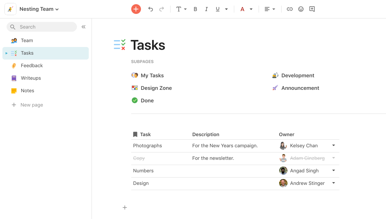Click the red text color A
The image size is (386, 219).
click(x=242, y=9)
